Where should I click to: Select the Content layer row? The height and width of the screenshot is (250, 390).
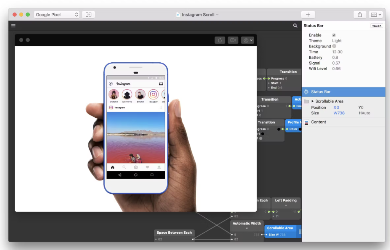[344, 122]
